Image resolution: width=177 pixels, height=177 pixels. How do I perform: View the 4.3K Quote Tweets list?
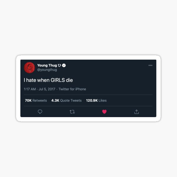66,101
